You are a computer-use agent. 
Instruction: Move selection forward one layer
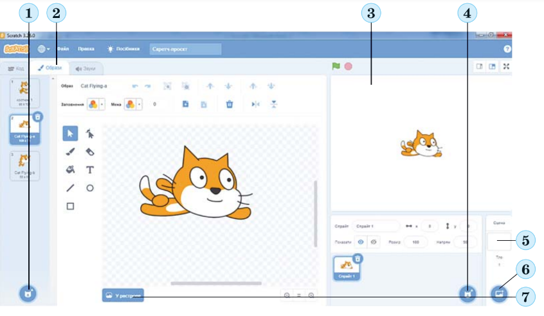pyautogui.click(x=210, y=86)
